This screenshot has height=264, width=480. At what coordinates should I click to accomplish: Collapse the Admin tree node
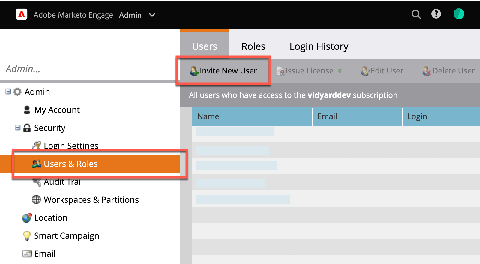(8, 91)
